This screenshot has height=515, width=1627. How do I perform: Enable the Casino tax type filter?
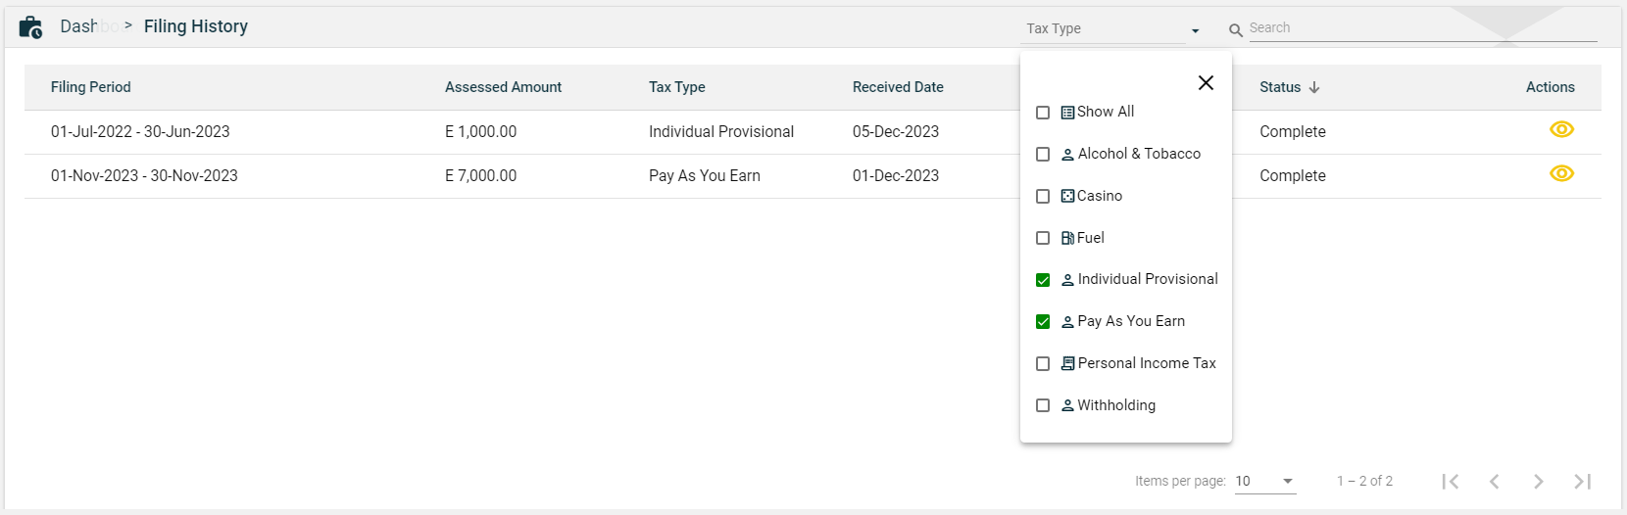(x=1043, y=197)
